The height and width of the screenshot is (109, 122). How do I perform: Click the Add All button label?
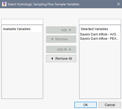[62, 50]
